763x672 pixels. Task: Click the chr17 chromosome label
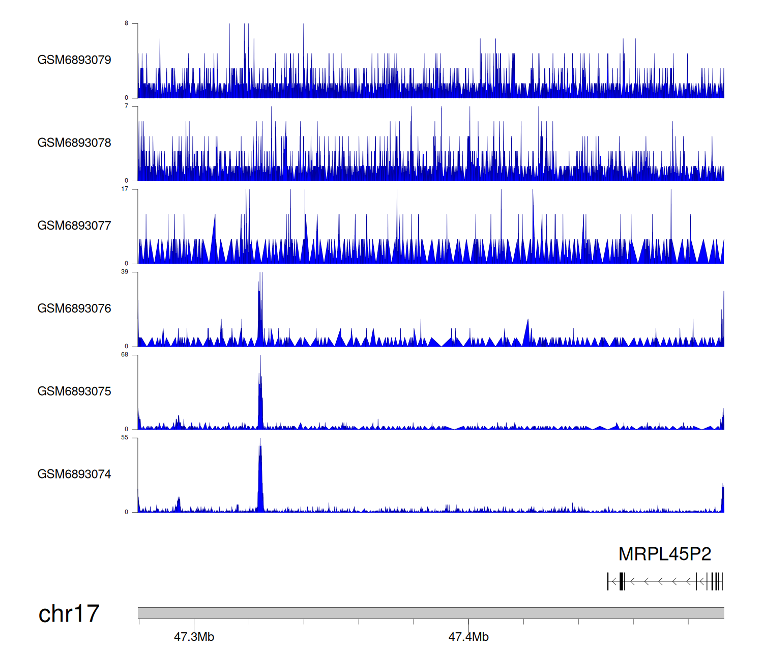[69, 614]
